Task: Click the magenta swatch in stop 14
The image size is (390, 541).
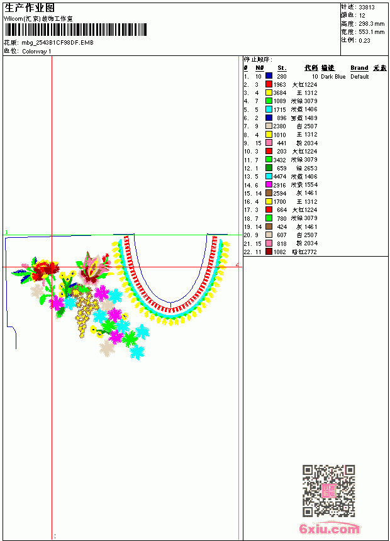Action: coord(269,184)
